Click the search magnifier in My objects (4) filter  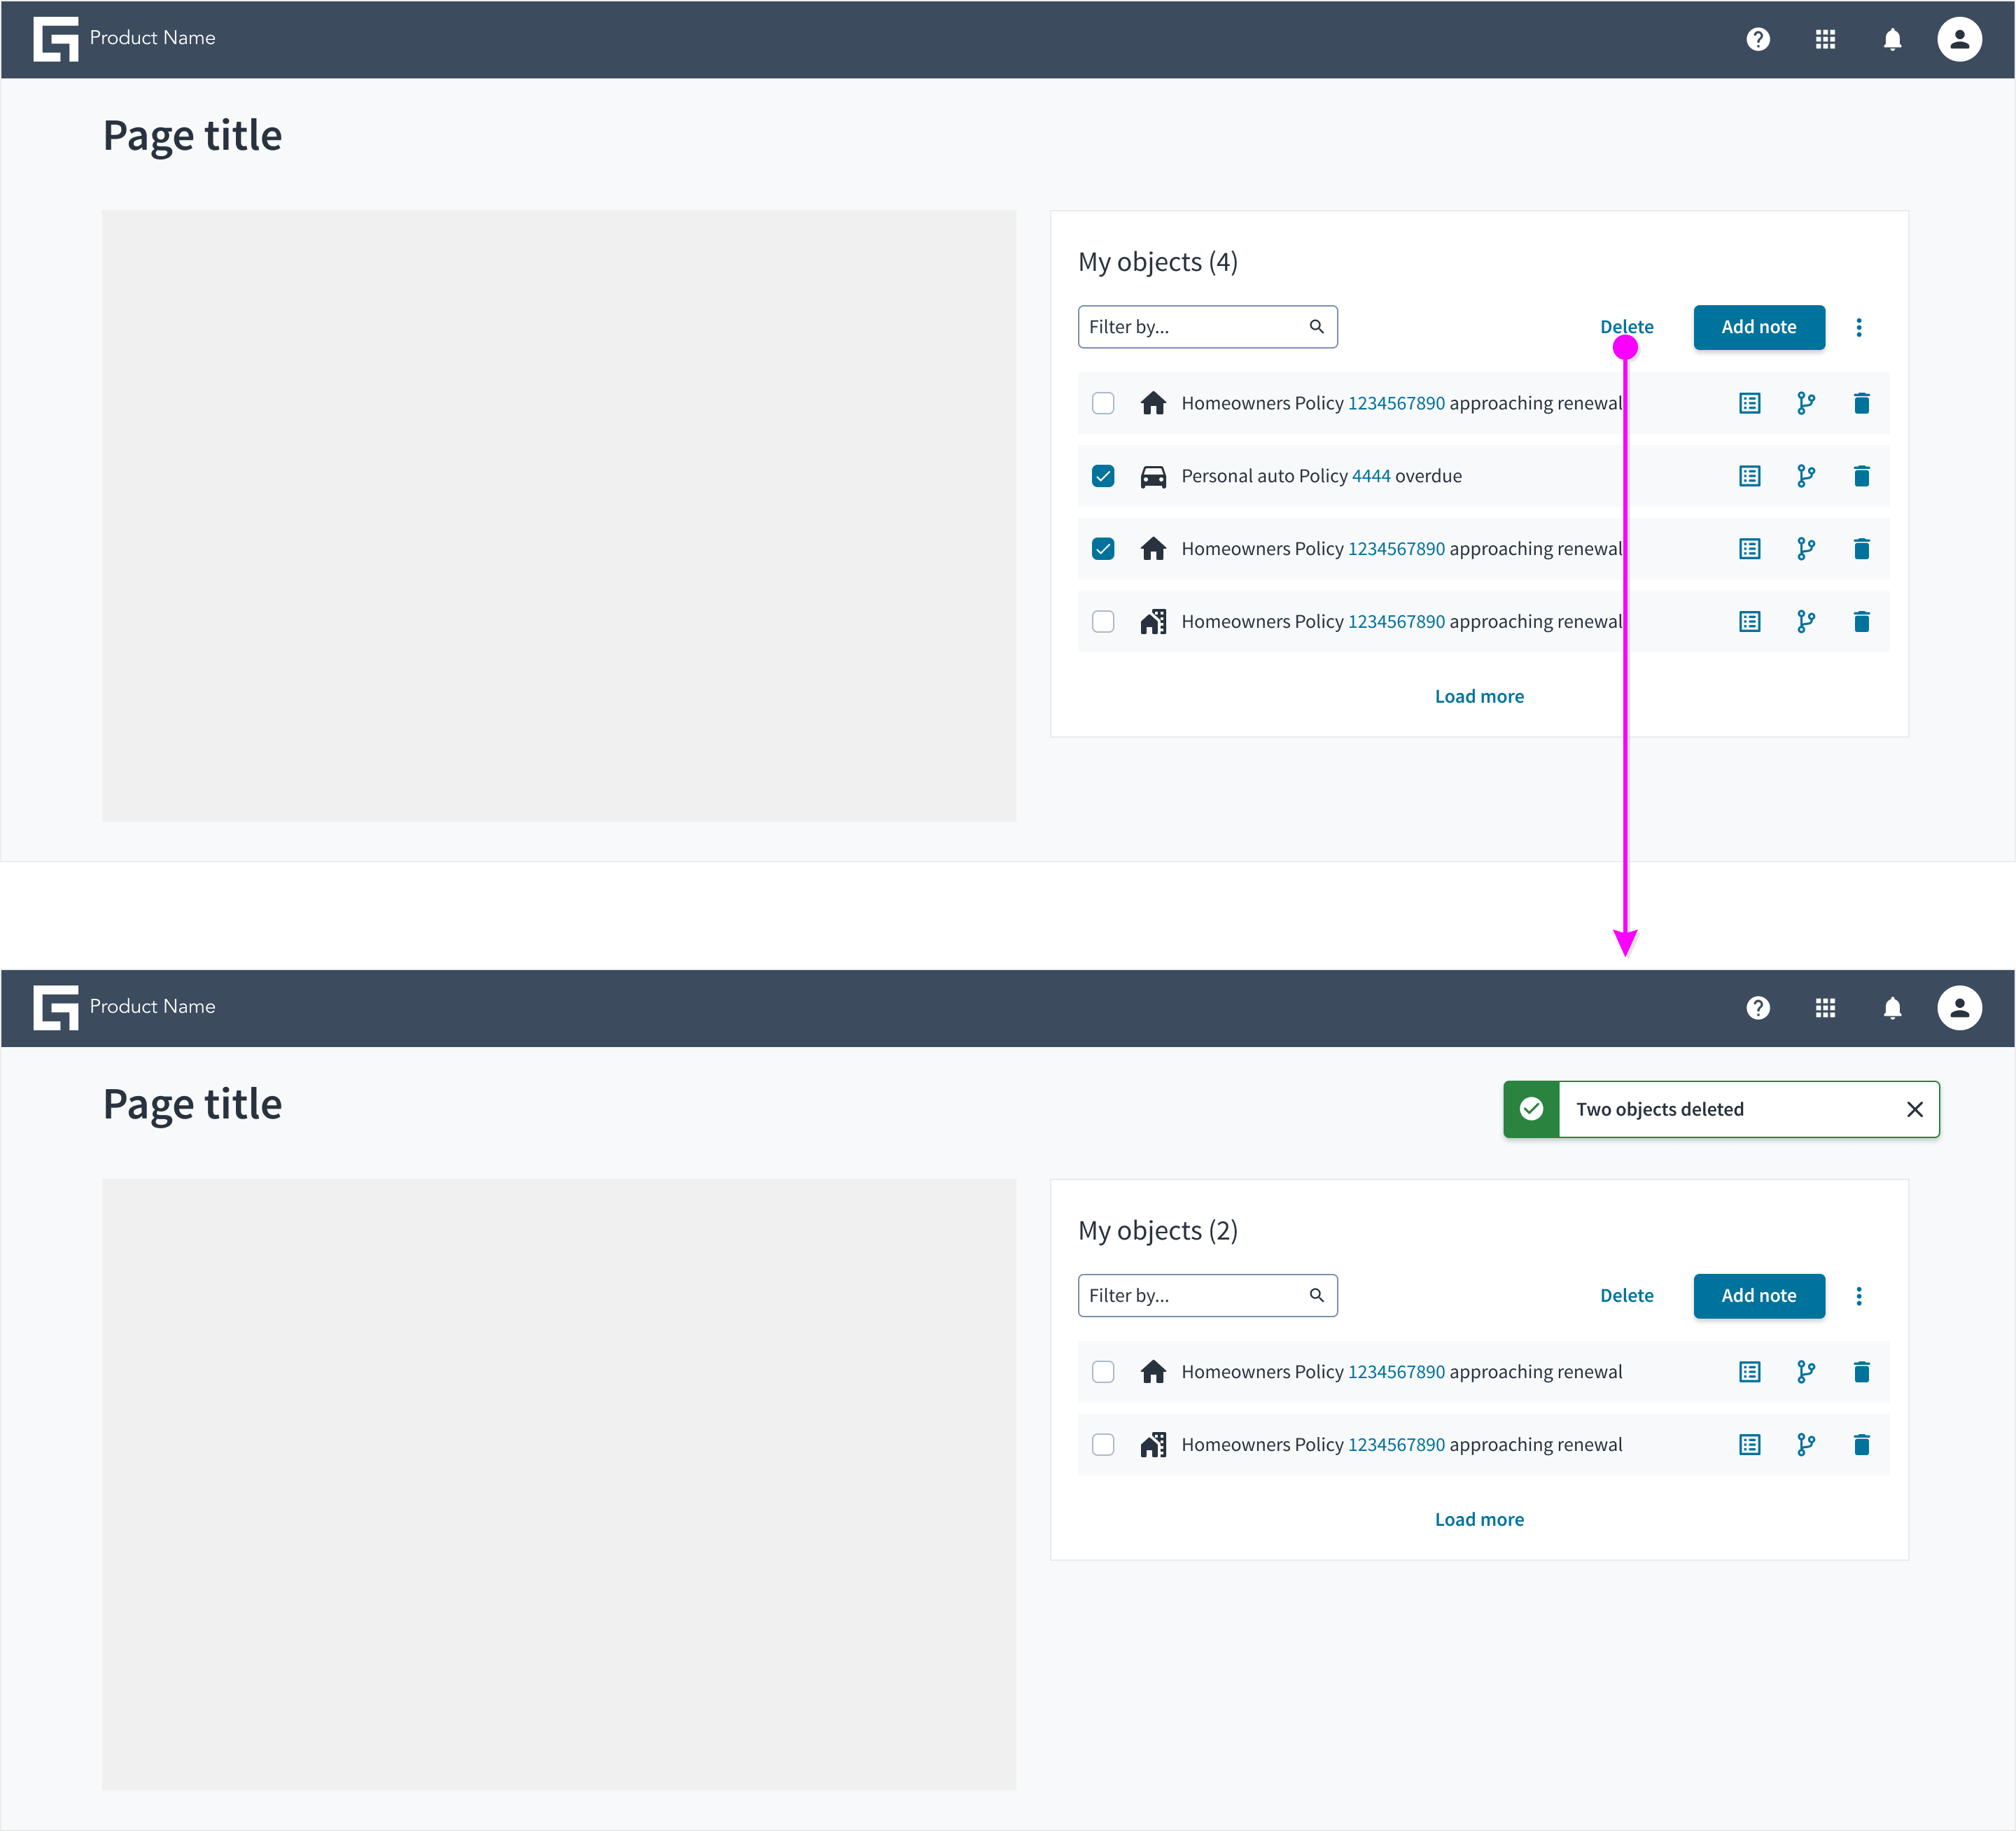[x=1316, y=327]
